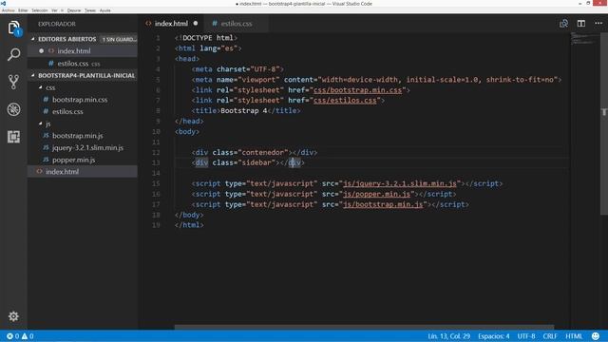Select index.html in the project tree

83,171
